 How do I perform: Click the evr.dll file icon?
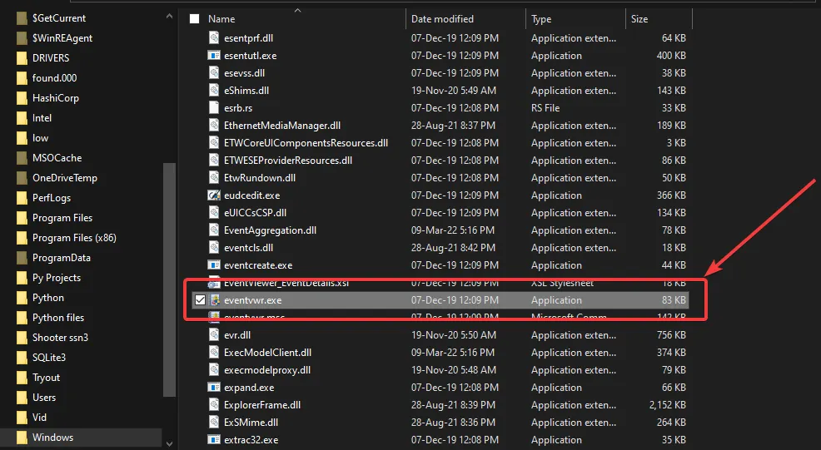coord(214,335)
